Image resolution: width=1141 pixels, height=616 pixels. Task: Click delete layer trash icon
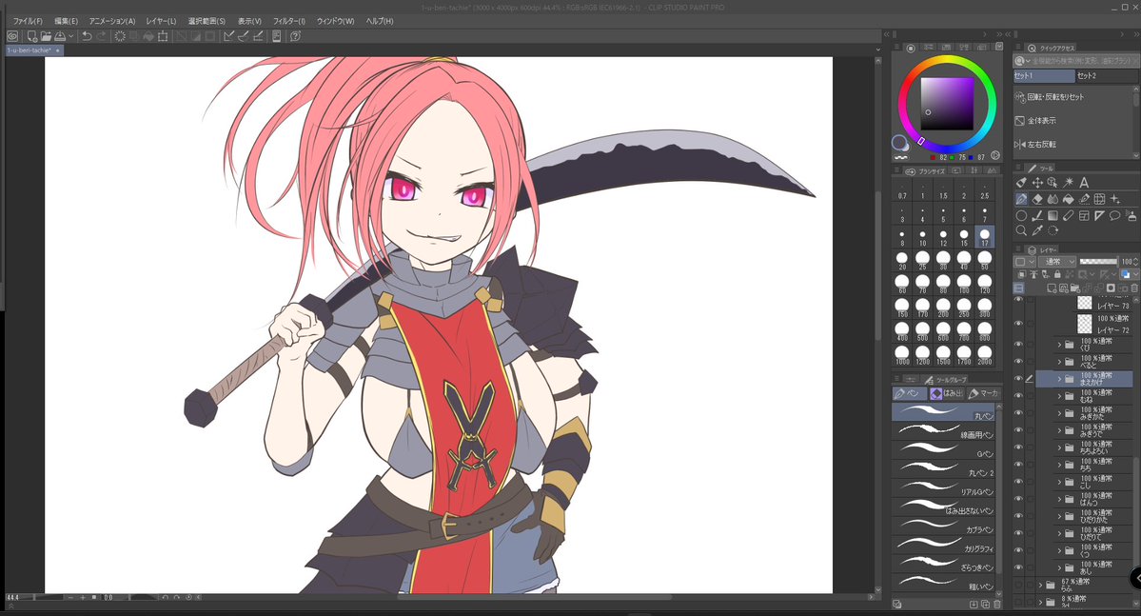click(x=1133, y=288)
